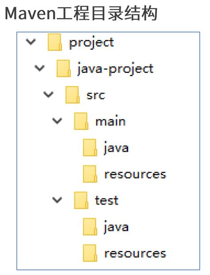Screen dimensions: 210x275
Task: Collapse the project root chevron
Action: 31,42
